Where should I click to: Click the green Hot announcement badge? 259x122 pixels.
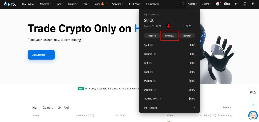click(81, 89)
